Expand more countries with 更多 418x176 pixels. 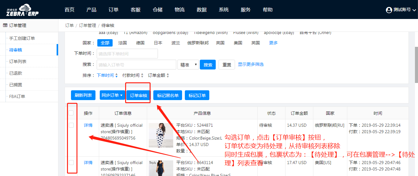(273, 43)
